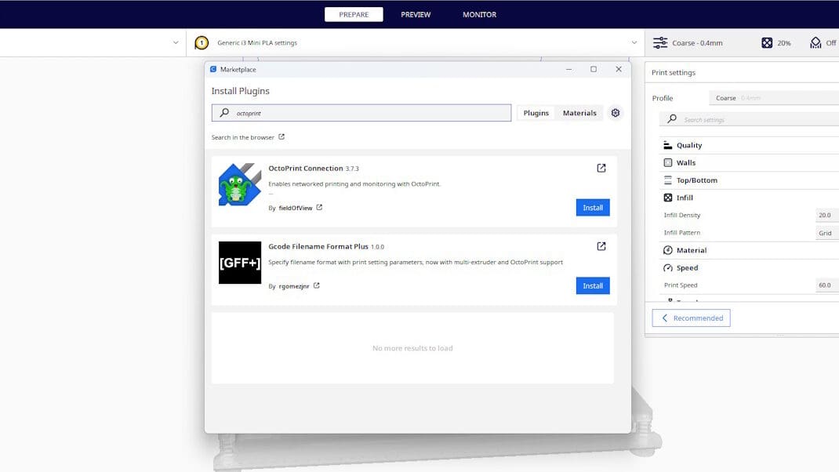Switch to the Plugins tab

click(536, 113)
